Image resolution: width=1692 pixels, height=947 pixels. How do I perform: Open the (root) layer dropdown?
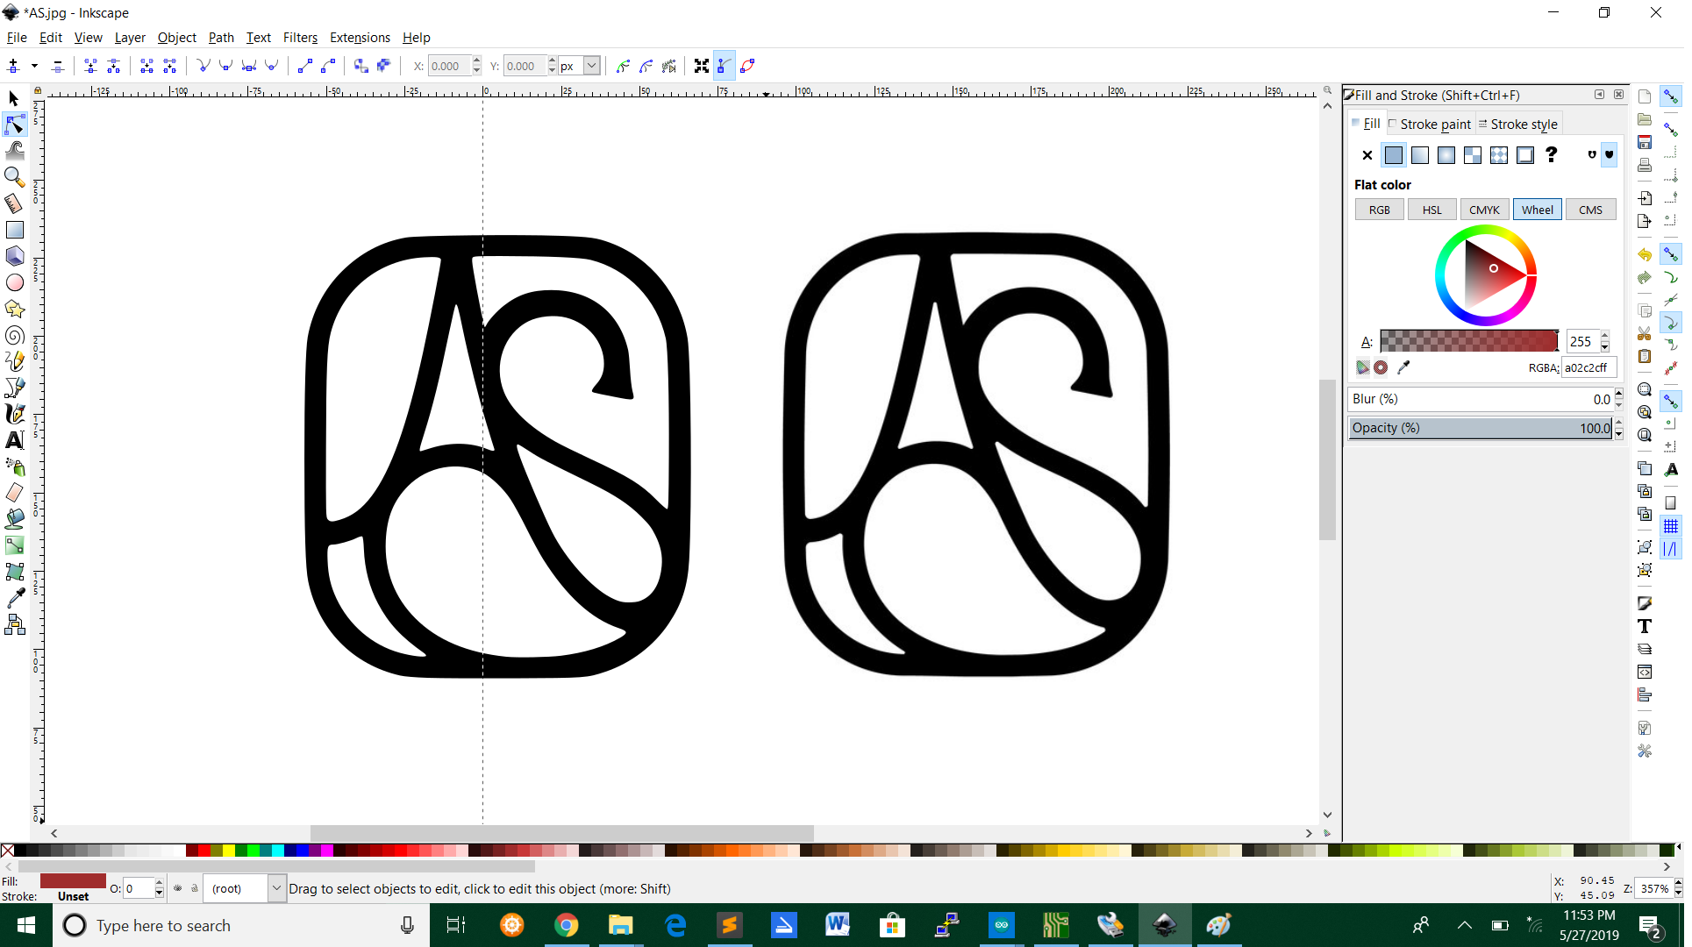pos(275,888)
